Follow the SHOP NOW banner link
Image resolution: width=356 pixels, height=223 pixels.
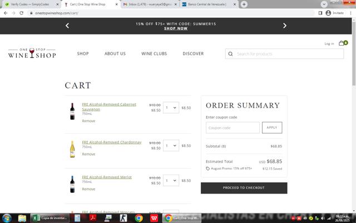[176, 28]
